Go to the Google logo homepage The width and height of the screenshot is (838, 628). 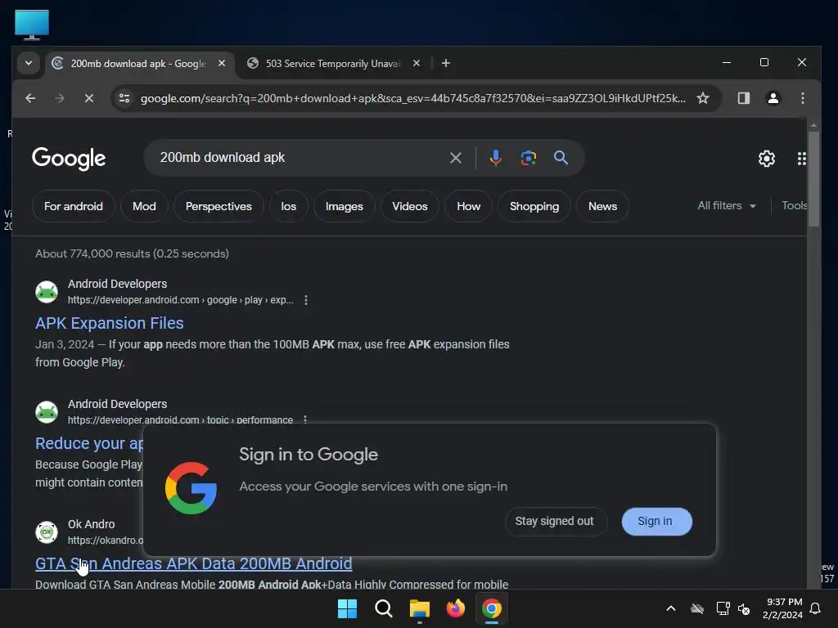(69, 158)
